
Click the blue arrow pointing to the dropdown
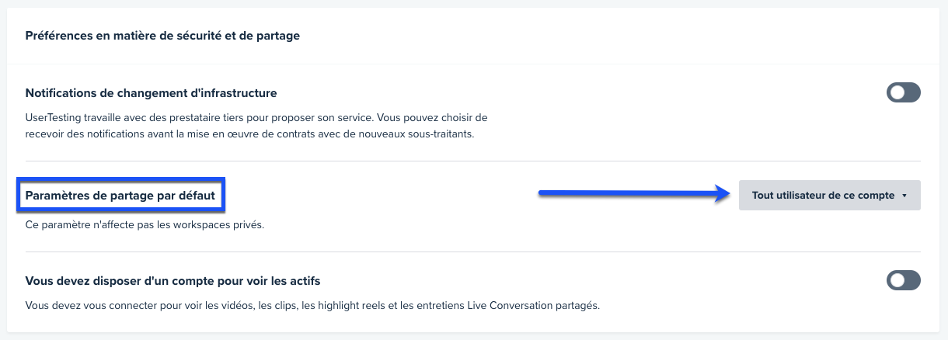636,196
